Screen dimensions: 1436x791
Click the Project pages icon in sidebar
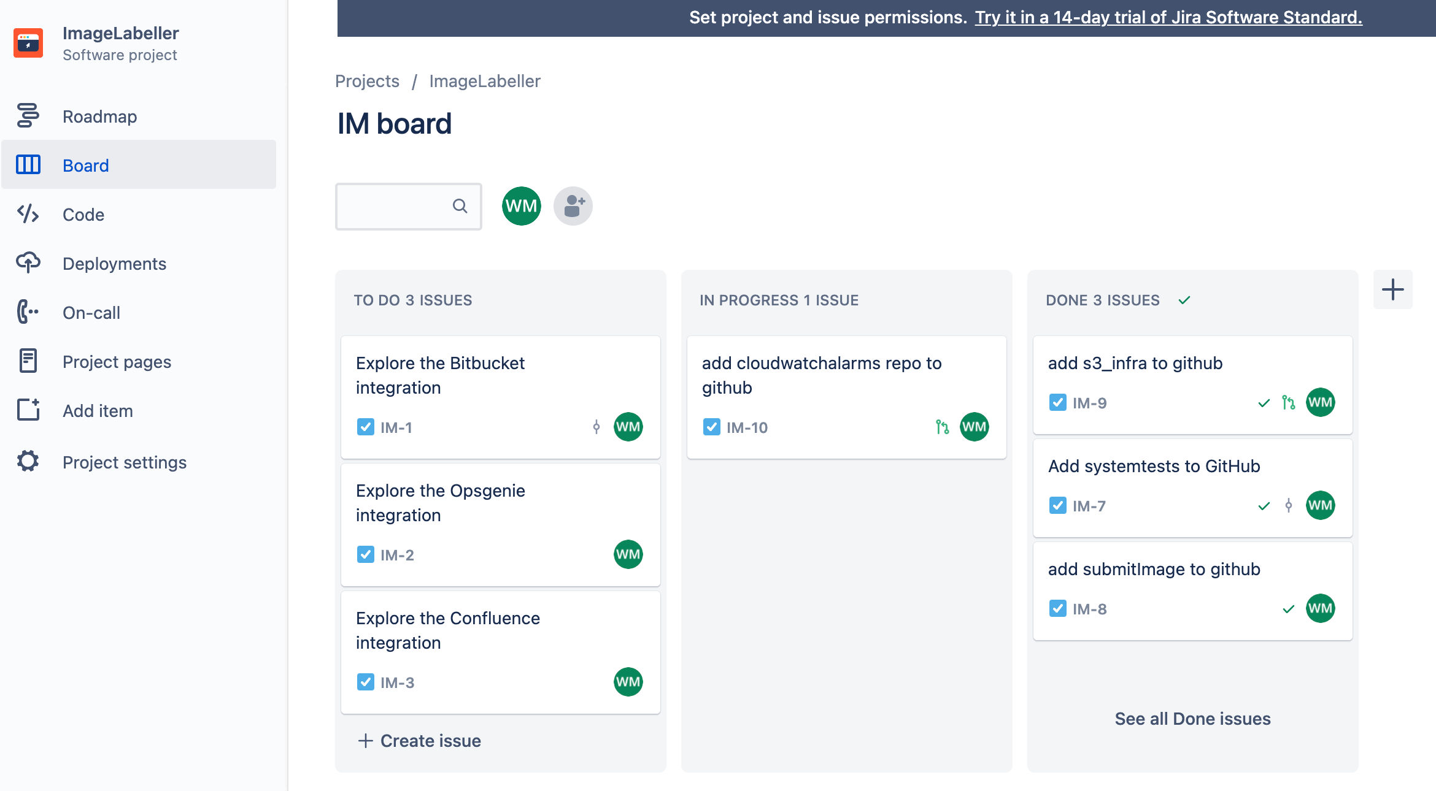point(28,361)
